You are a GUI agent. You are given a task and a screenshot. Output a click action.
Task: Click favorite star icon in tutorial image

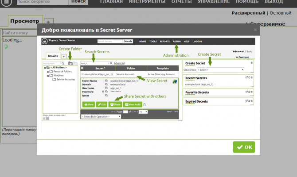tap(145, 104)
